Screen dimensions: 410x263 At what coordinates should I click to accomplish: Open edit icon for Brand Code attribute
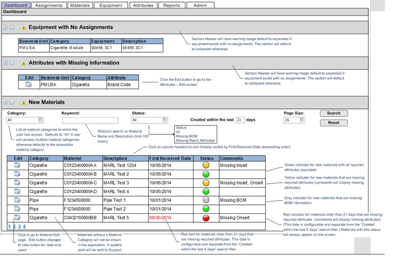pyautogui.click(x=29, y=85)
